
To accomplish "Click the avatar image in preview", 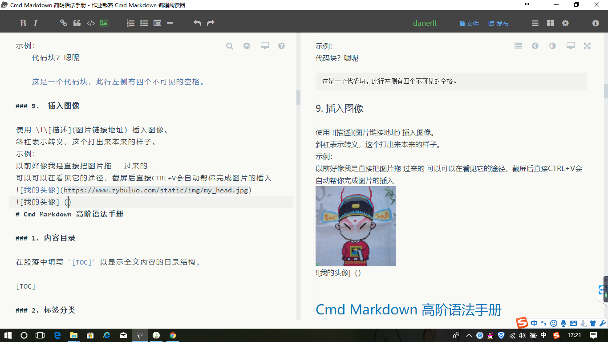I will click(x=356, y=226).
